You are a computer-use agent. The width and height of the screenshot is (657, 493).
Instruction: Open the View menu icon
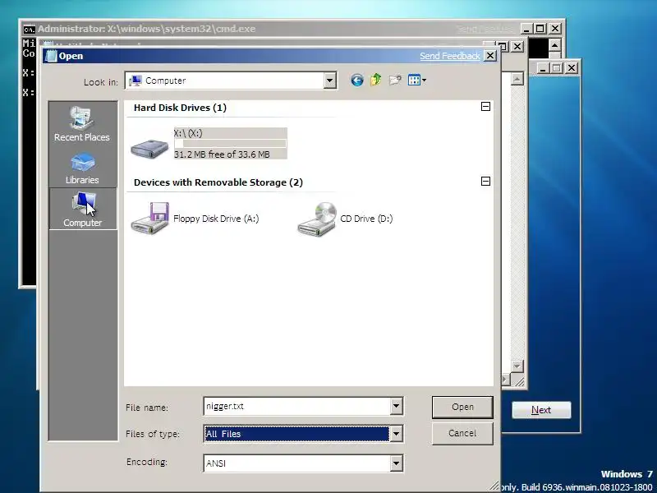pyautogui.click(x=417, y=80)
